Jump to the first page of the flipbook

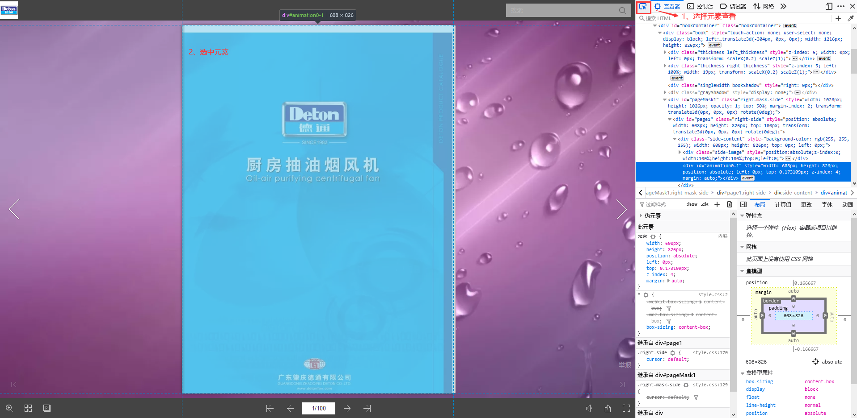pyautogui.click(x=270, y=408)
